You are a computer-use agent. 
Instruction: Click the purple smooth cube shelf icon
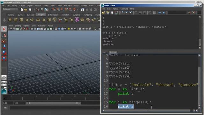click(77, 19)
